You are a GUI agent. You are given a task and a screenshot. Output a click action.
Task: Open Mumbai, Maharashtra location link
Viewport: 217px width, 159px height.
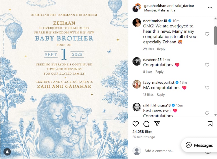pyautogui.click(x=159, y=10)
